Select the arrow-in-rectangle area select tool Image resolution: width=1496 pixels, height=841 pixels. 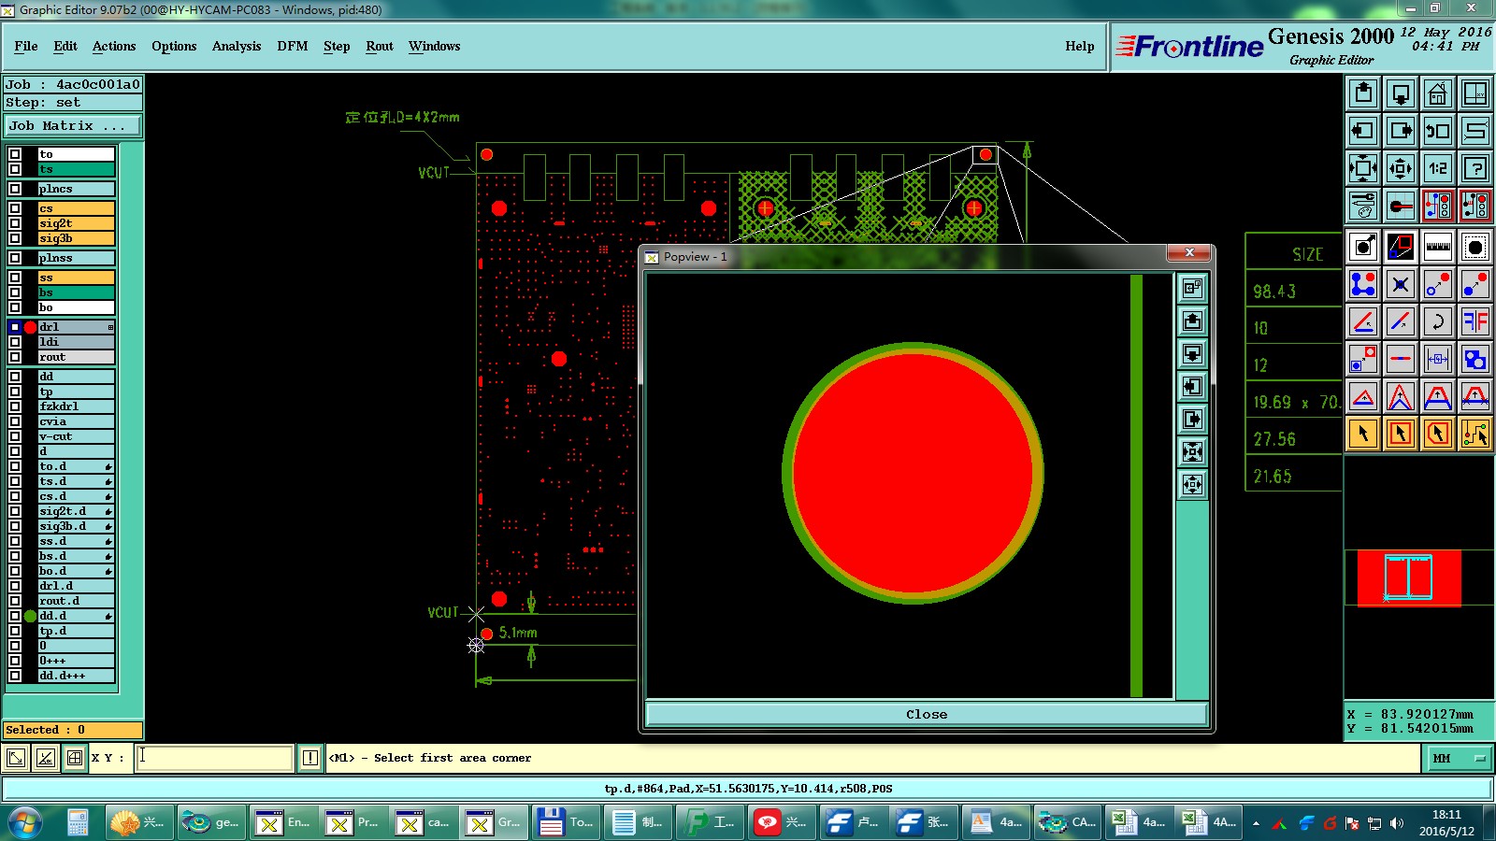[x=1401, y=434]
